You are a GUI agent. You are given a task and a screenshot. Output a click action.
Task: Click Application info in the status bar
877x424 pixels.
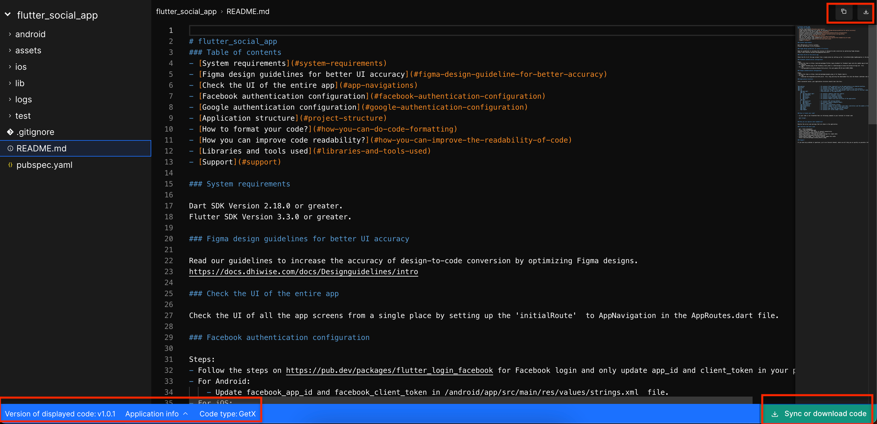[x=152, y=414]
